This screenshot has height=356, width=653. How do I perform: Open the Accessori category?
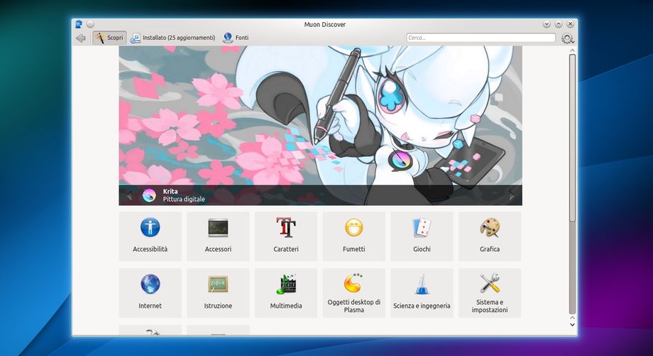pyautogui.click(x=218, y=236)
